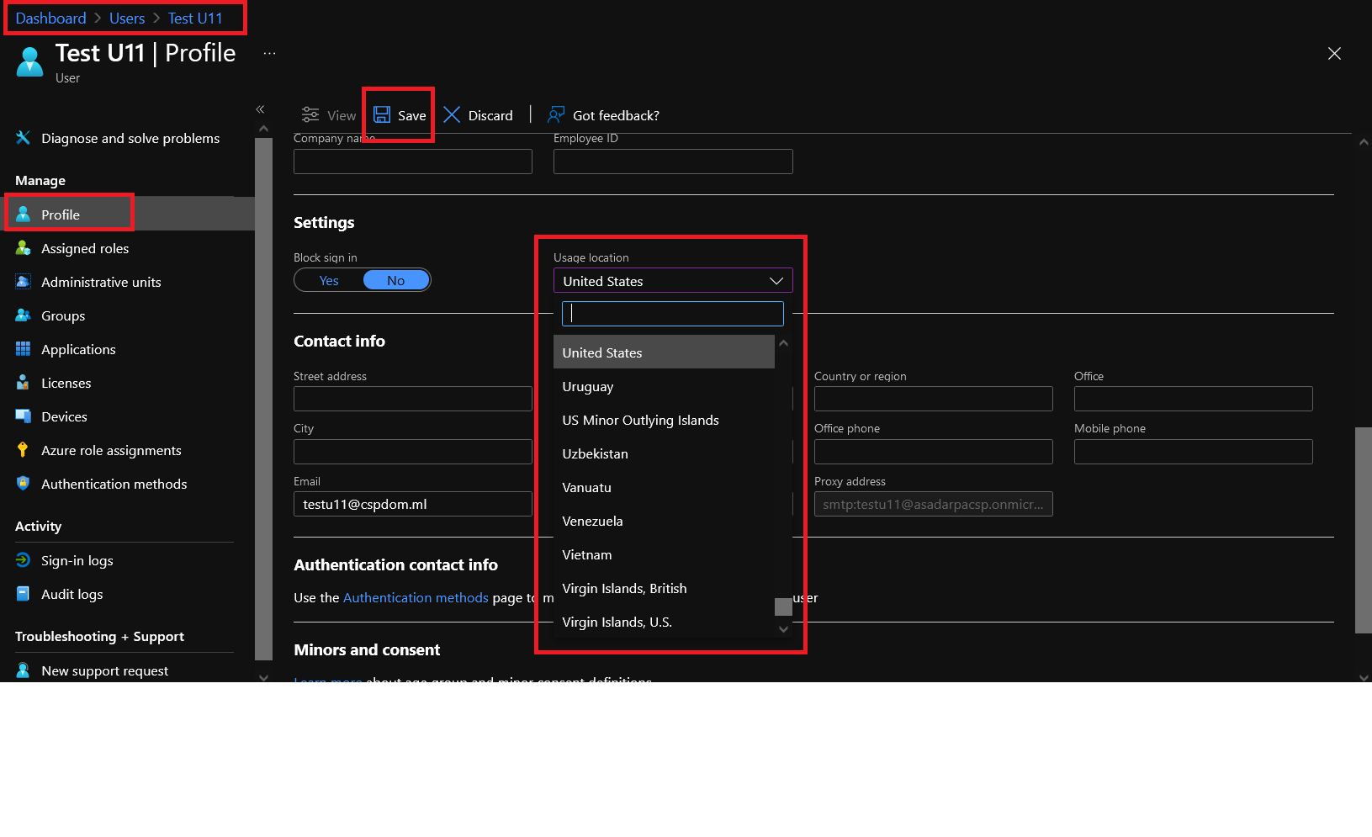Open Sign-in logs via its icon

[x=24, y=560]
